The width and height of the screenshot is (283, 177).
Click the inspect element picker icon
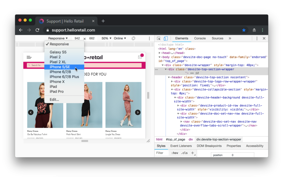point(159,38)
